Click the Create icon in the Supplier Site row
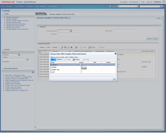Viewport: 166px width, 133px height. click(81, 70)
